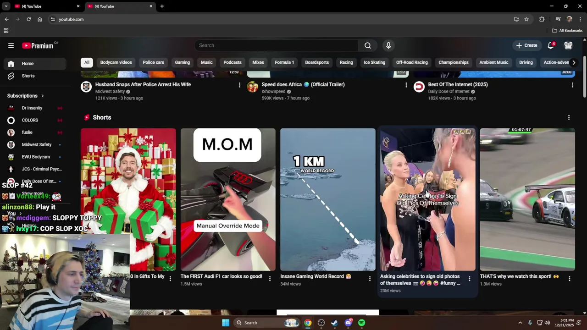Select the Racing filter chip

click(x=346, y=62)
